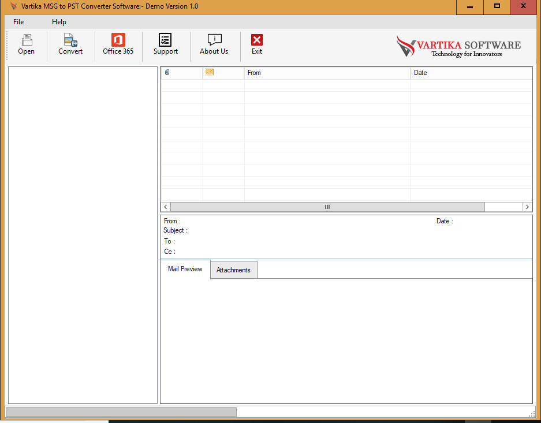Switch to the Attachments tab

tap(234, 270)
